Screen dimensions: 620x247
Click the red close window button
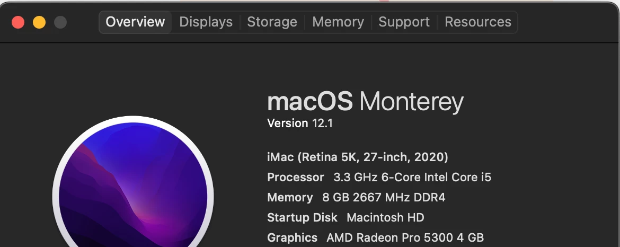(18, 22)
